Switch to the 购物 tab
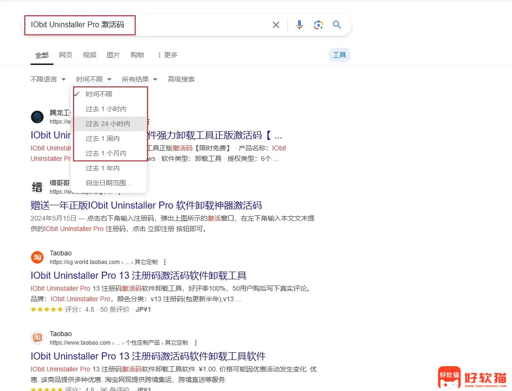The height and width of the screenshot is (391, 512). tap(137, 55)
